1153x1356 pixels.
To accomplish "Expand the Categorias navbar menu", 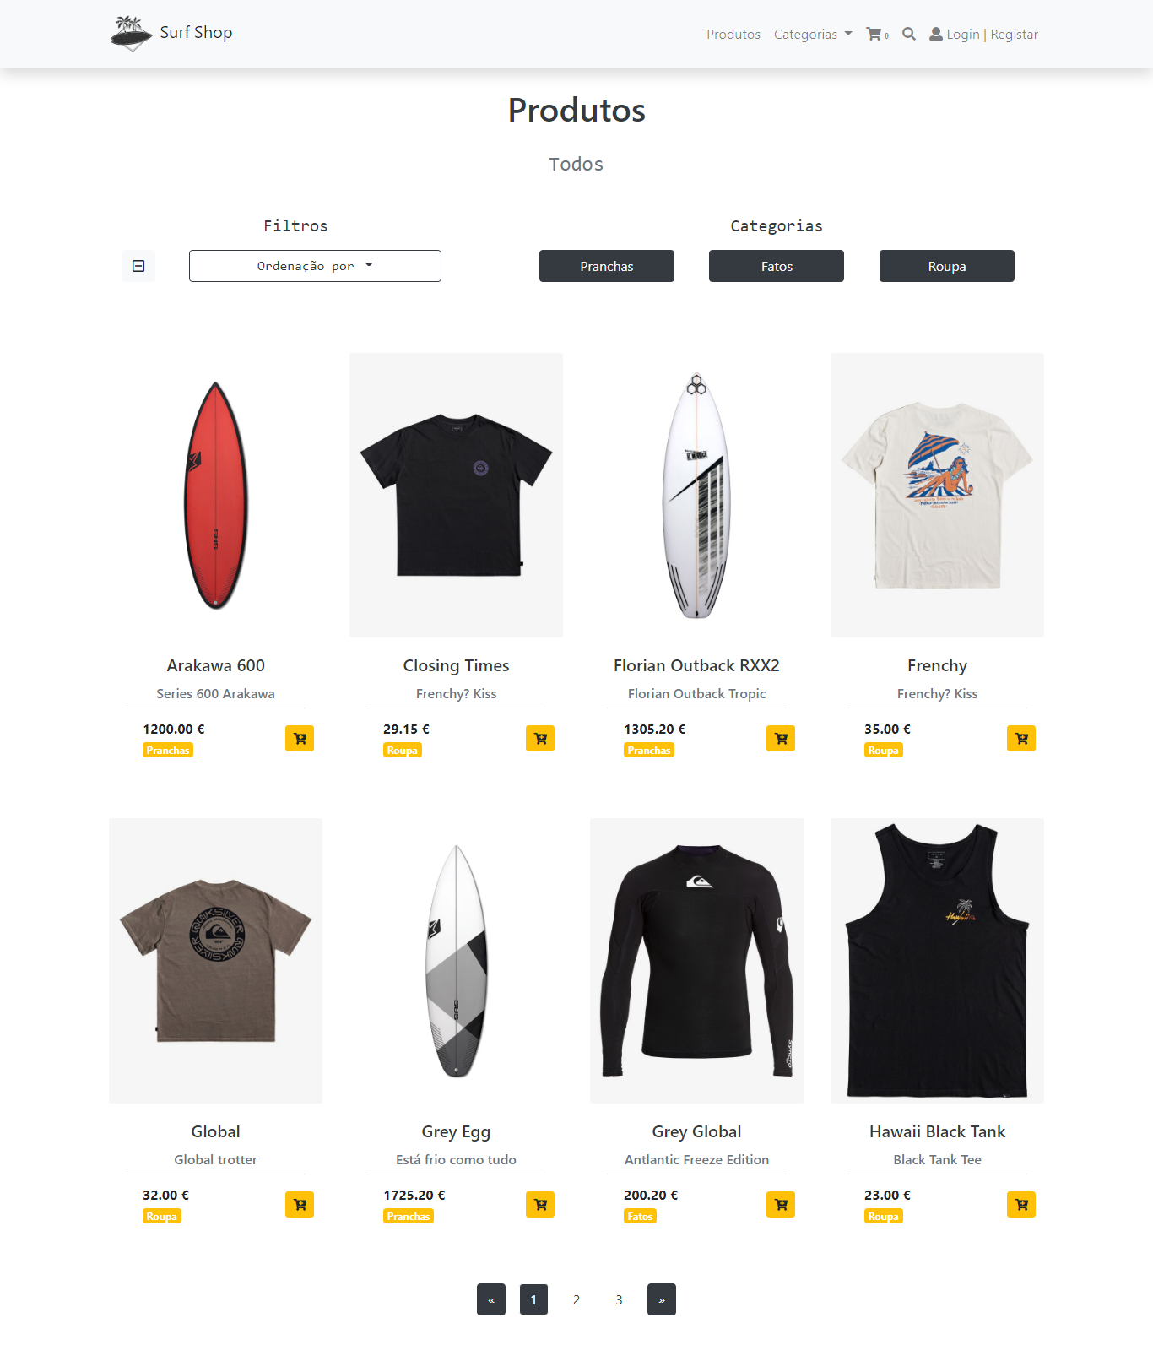I will pos(813,35).
